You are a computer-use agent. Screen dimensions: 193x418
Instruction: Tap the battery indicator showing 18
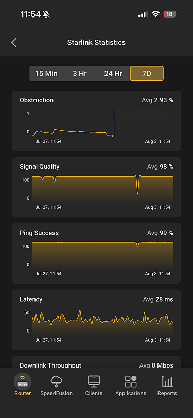(x=170, y=14)
